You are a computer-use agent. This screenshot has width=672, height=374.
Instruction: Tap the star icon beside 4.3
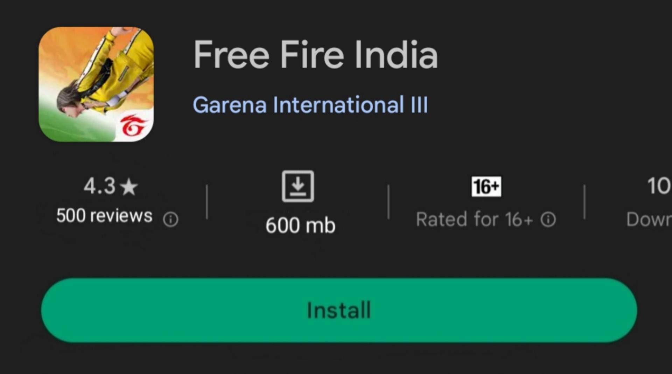pos(129,186)
